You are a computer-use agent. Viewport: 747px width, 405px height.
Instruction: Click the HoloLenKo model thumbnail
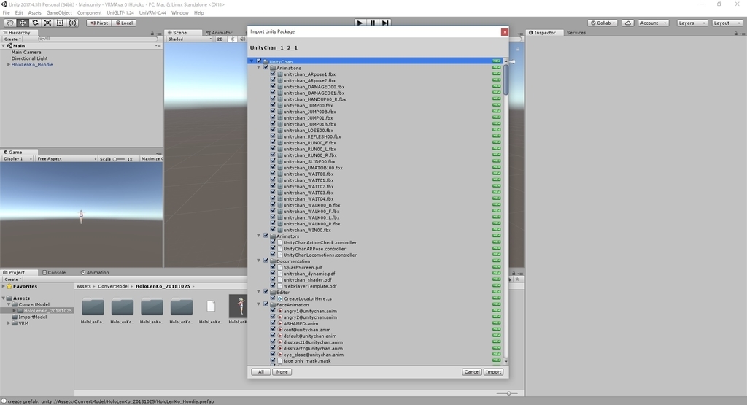pyautogui.click(x=239, y=306)
